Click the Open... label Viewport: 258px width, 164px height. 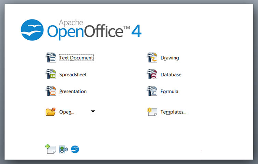[67, 112]
